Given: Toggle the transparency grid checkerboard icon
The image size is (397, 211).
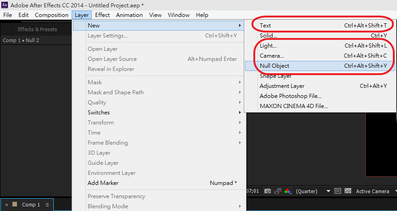Looking at the screenshot, I should click(x=348, y=191).
